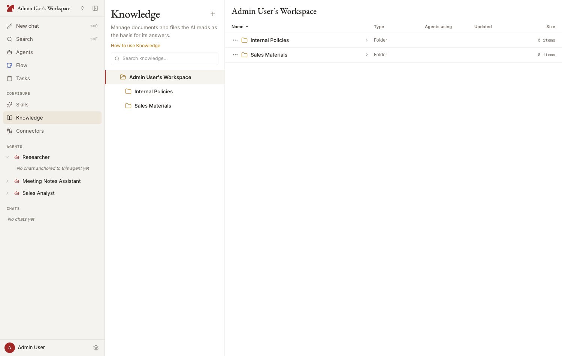Click the magnifier icon in Search knowledge

[117, 58]
